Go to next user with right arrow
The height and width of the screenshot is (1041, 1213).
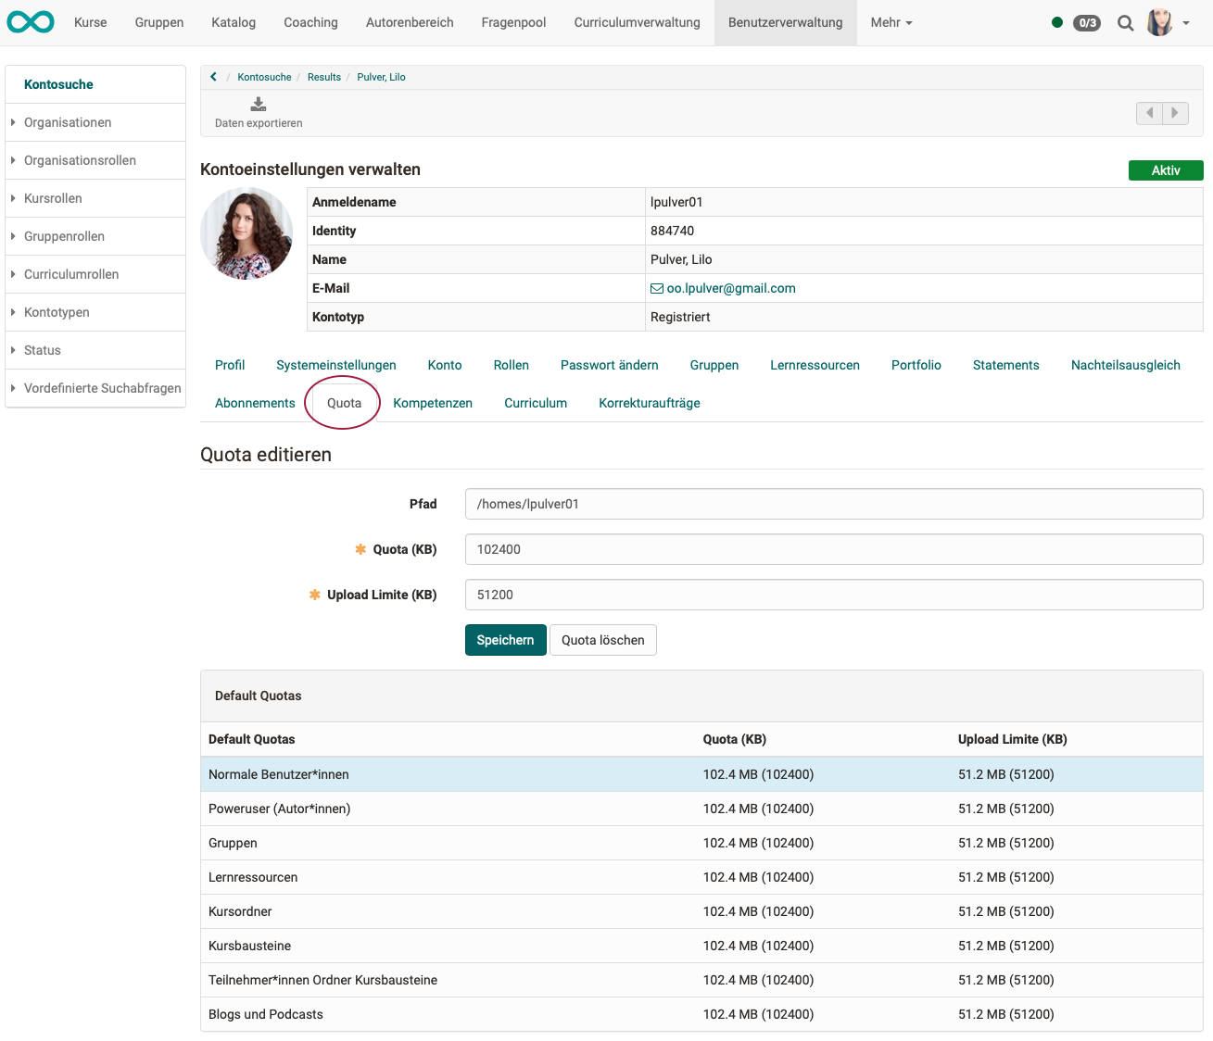1175,113
